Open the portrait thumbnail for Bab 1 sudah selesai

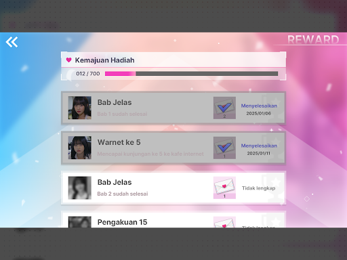pos(80,108)
